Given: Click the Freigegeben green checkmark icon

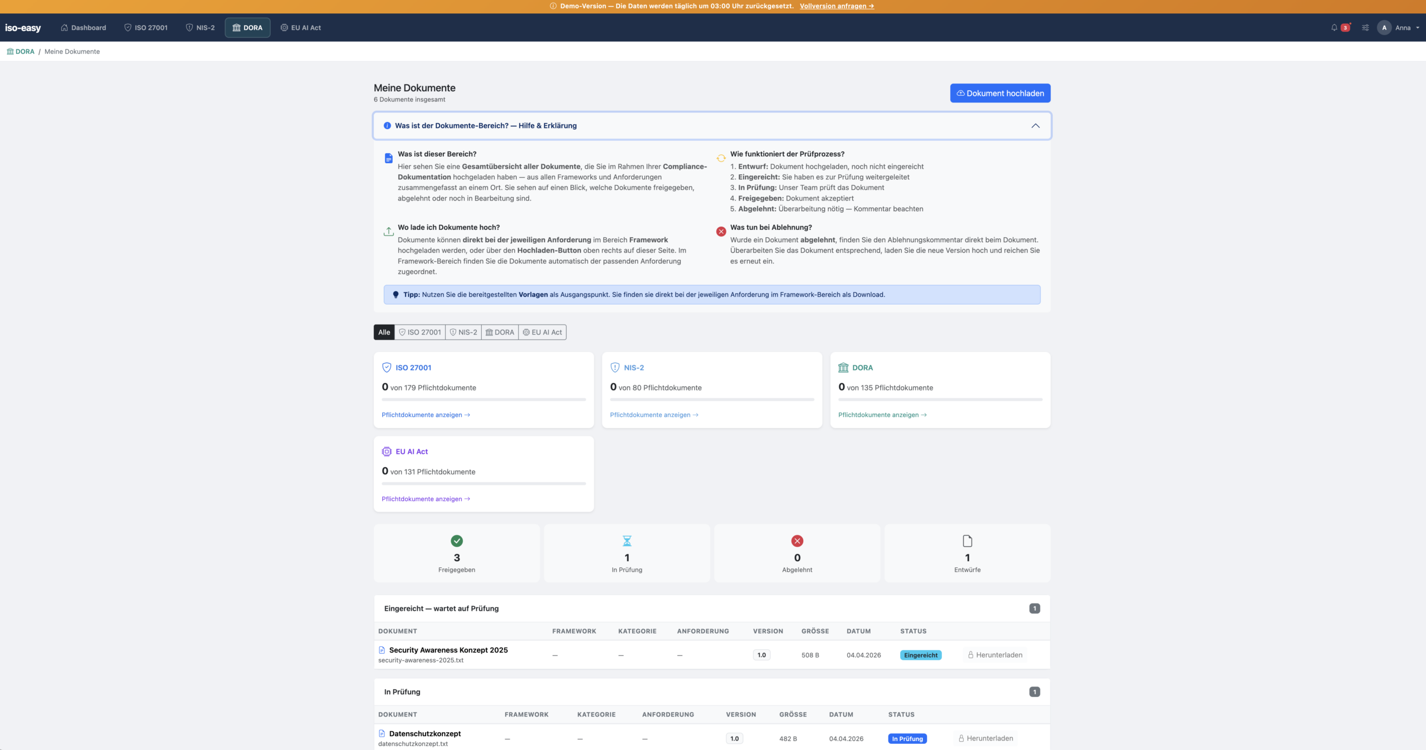Looking at the screenshot, I should (x=457, y=541).
